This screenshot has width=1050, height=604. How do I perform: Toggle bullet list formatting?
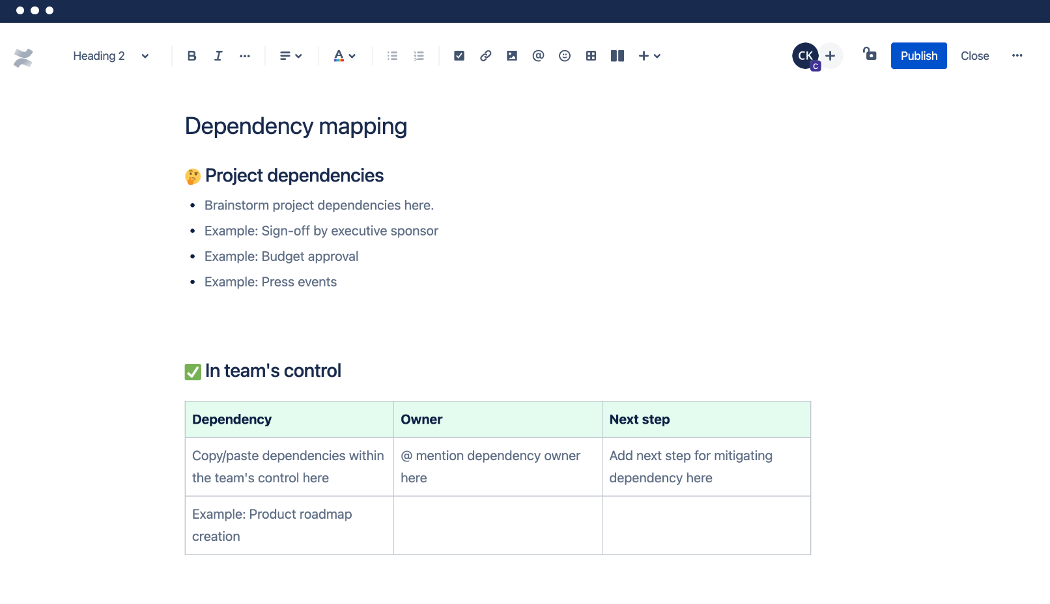[392, 56]
